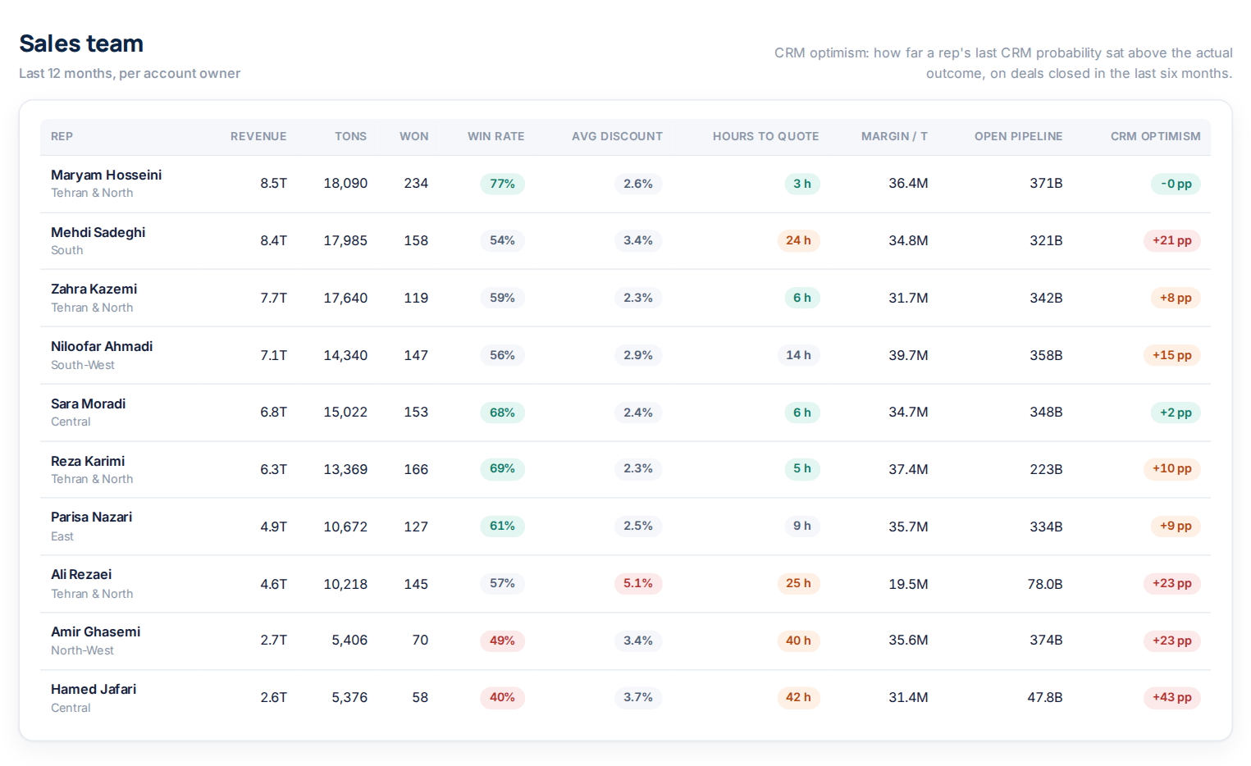Select Parisa Nazari's 61% win rate badge
The height and width of the screenshot is (766, 1251).
point(502,526)
